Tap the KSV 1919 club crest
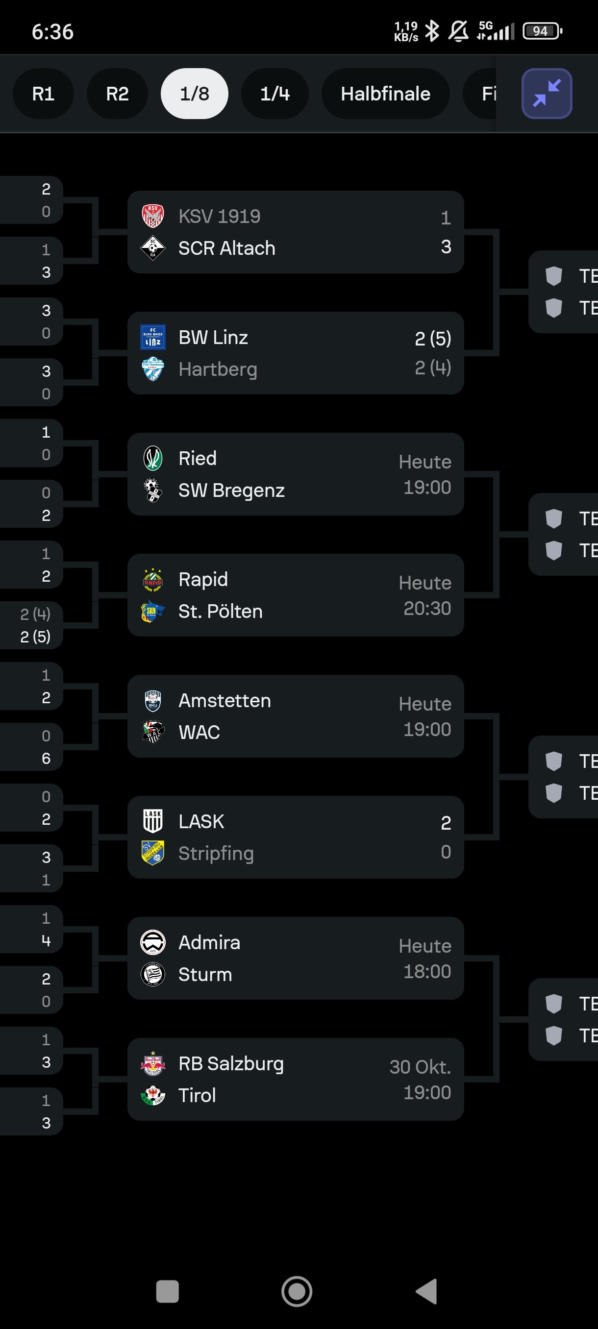The width and height of the screenshot is (598, 1329). pos(153,216)
